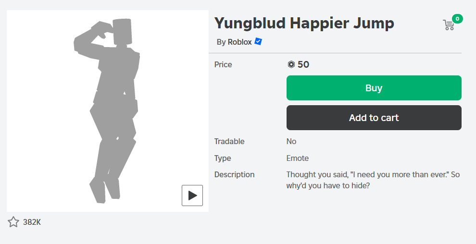Click the Robux currency icon

click(291, 64)
